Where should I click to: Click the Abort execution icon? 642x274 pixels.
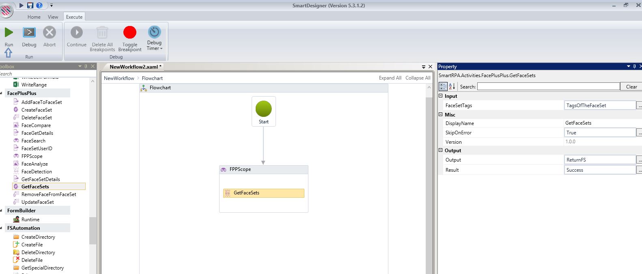pyautogui.click(x=50, y=32)
